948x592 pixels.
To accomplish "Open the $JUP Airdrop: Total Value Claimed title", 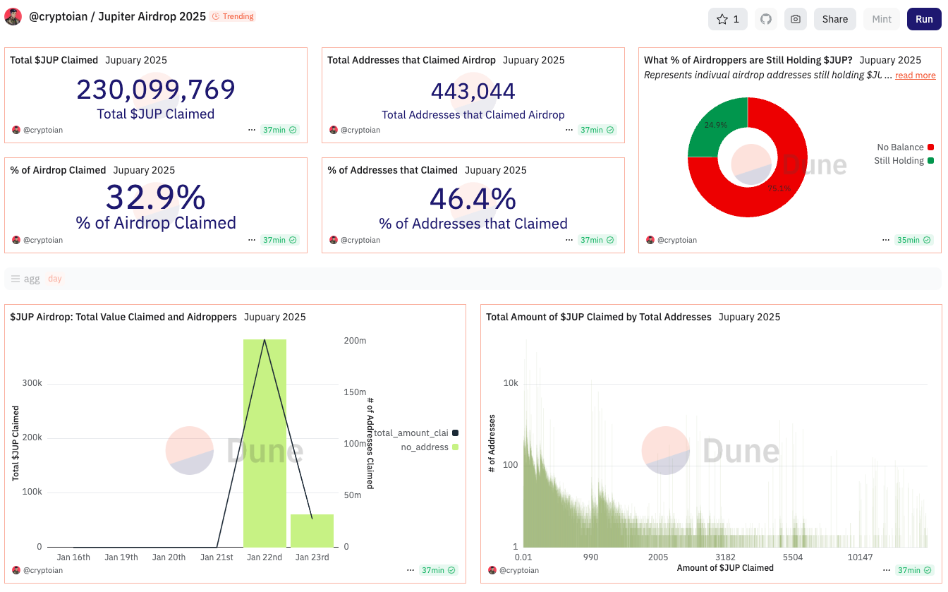I will [123, 317].
